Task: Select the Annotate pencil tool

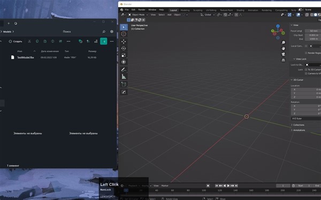Action: coord(124,70)
